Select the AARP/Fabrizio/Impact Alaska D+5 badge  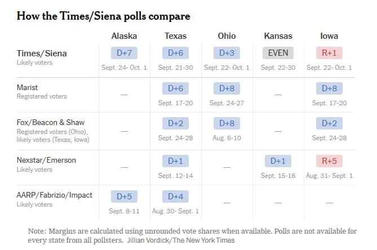point(124,197)
